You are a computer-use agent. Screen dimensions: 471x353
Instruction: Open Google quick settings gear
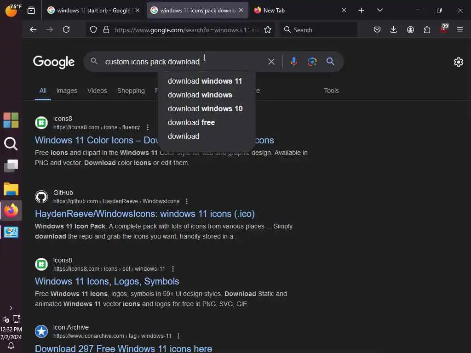(459, 62)
